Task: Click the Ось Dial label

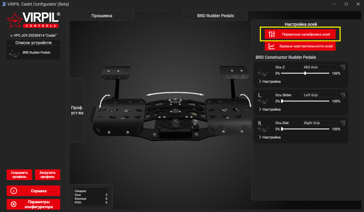Action: 282,123
